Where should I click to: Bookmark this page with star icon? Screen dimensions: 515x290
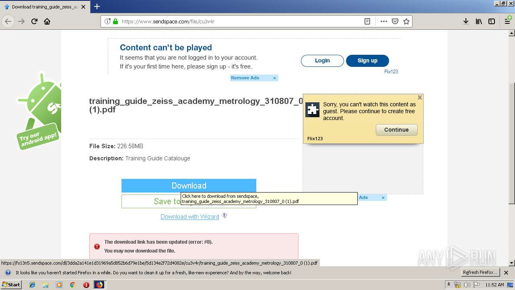406,21
